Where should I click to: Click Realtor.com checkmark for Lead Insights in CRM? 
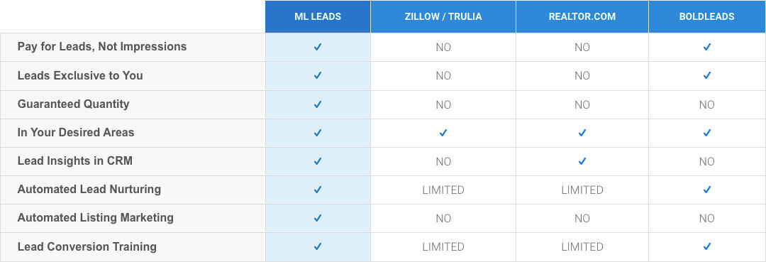[582, 160]
